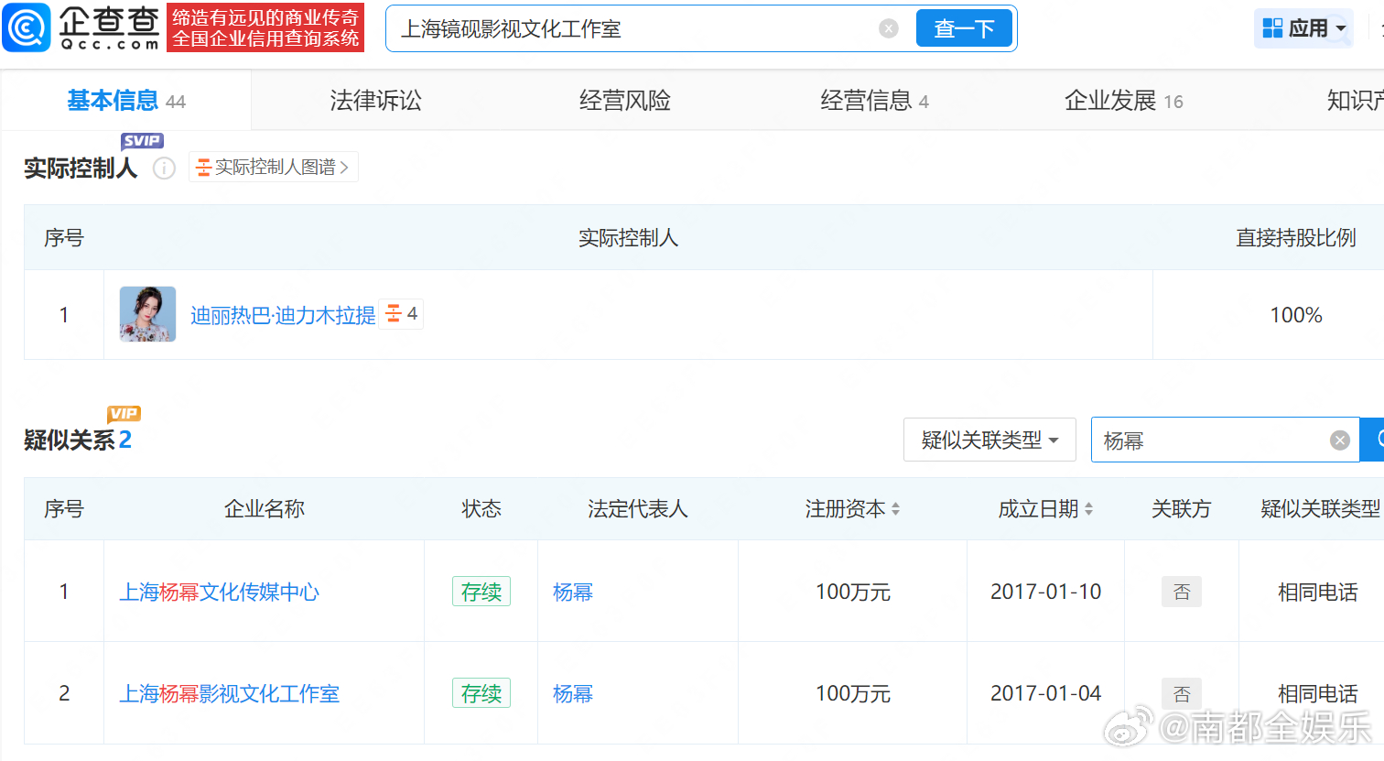Click the 实际控制人 column header
This screenshot has height=761, width=1384.
[x=628, y=238]
